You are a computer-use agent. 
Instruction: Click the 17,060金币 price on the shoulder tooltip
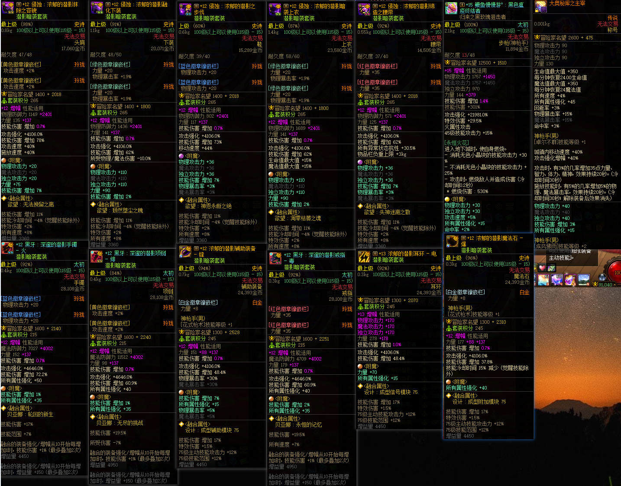point(73,49)
